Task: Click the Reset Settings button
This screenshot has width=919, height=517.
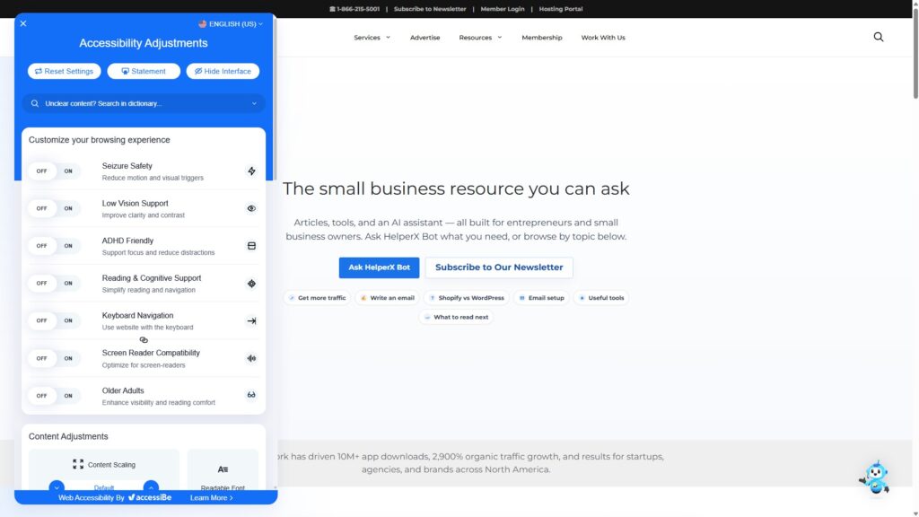Action: (64, 71)
